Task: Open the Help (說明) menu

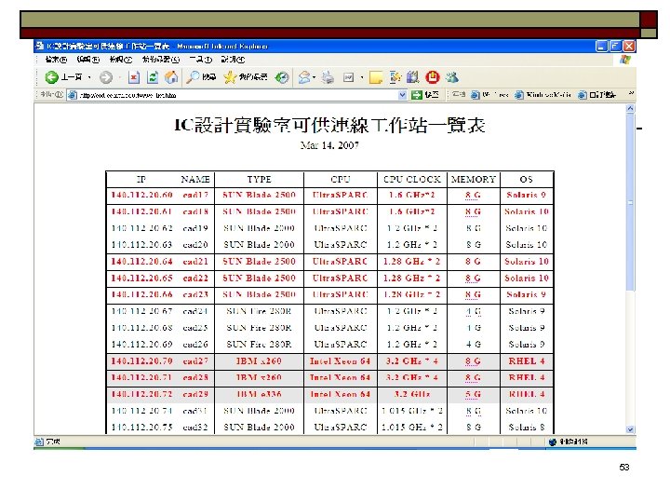Action: [233, 60]
